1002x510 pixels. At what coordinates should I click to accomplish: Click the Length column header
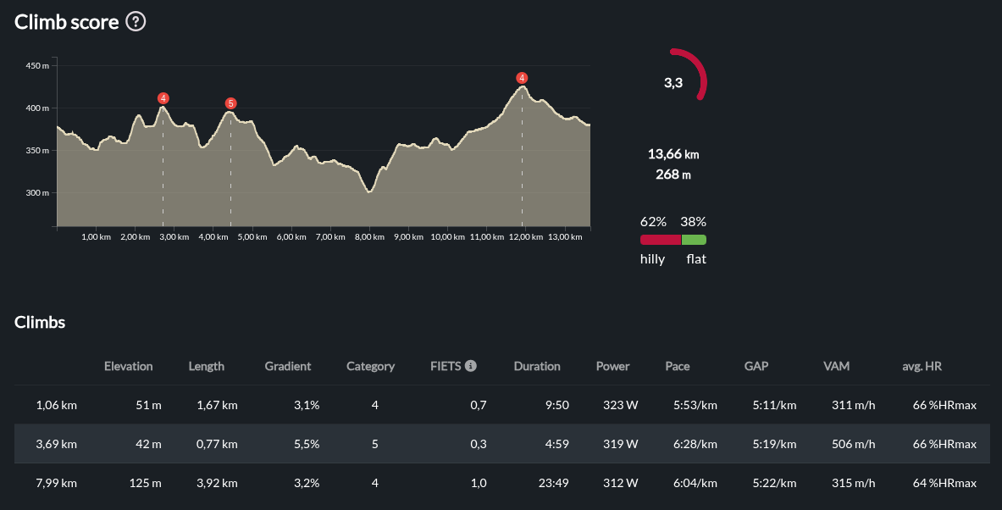pyautogui.click(x=206, y=366)
